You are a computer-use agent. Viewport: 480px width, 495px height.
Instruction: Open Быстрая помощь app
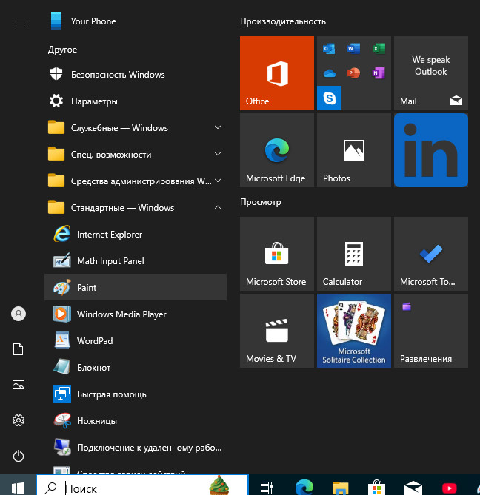136,394
